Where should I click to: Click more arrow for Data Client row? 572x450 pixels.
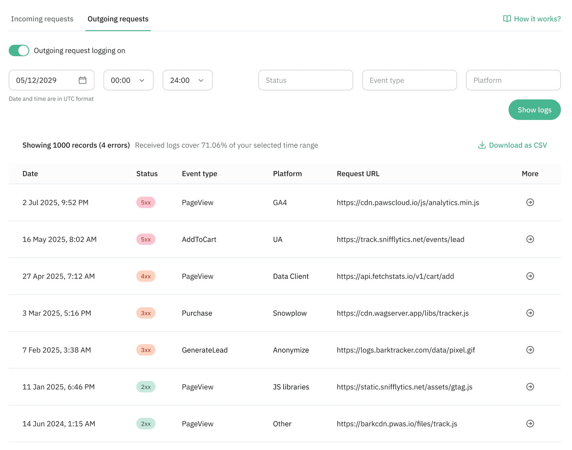pos(530,276)
